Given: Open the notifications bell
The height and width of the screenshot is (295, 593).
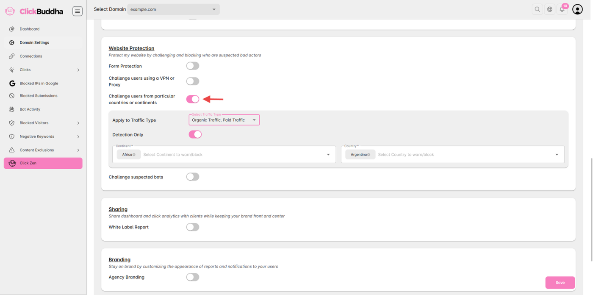Looking at the screenshot, I should pos(562,9).
